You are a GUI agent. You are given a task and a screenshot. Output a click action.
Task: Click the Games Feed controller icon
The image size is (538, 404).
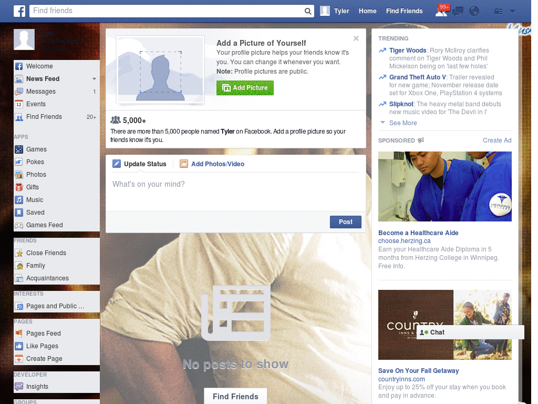pos(19,225)
